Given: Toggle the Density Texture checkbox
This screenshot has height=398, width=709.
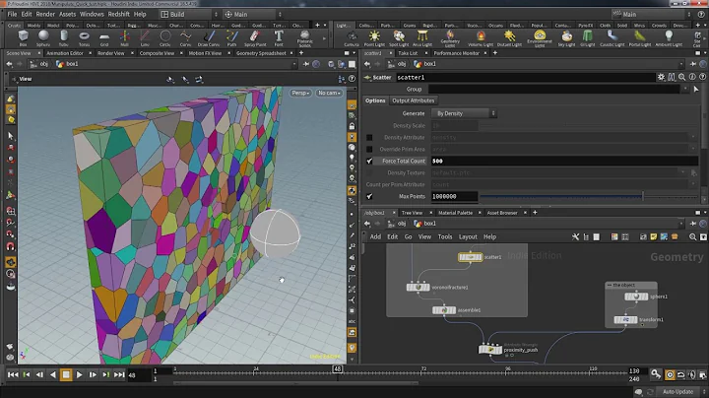Looking at the screenshot, I should (x=369, y=172).
